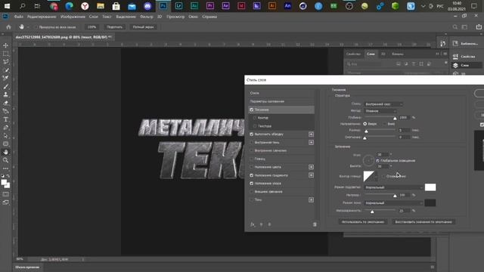The width and height of the screenshot is (484, 272).
Task: Click the Глубина depth slider handle
Action: (x=395, y=118)
